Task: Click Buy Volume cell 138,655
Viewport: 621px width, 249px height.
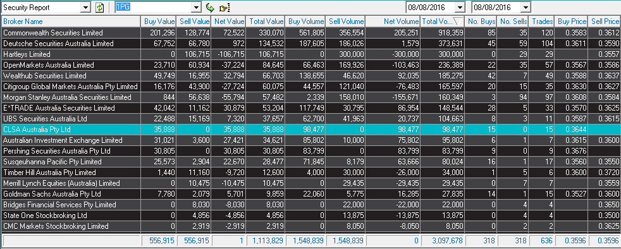Action: pyautogui.click(x=305, y=76)
